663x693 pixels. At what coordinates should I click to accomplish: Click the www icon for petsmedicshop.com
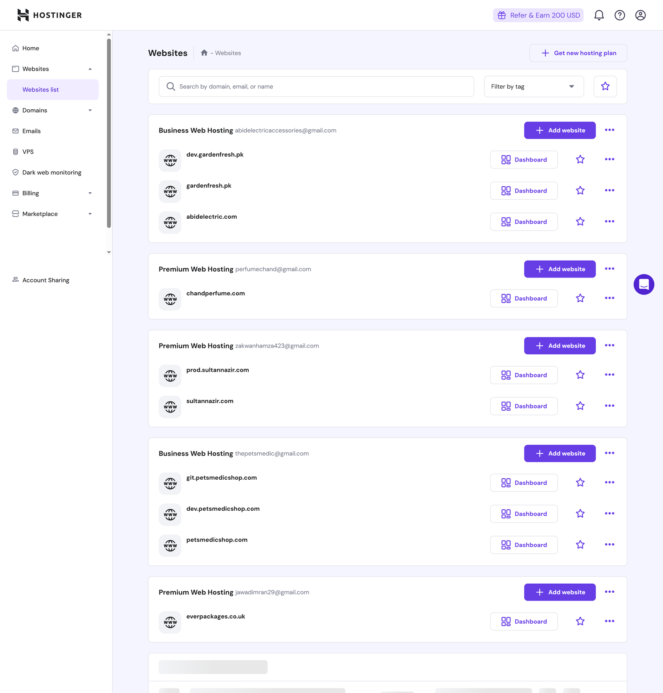[170, 546]
